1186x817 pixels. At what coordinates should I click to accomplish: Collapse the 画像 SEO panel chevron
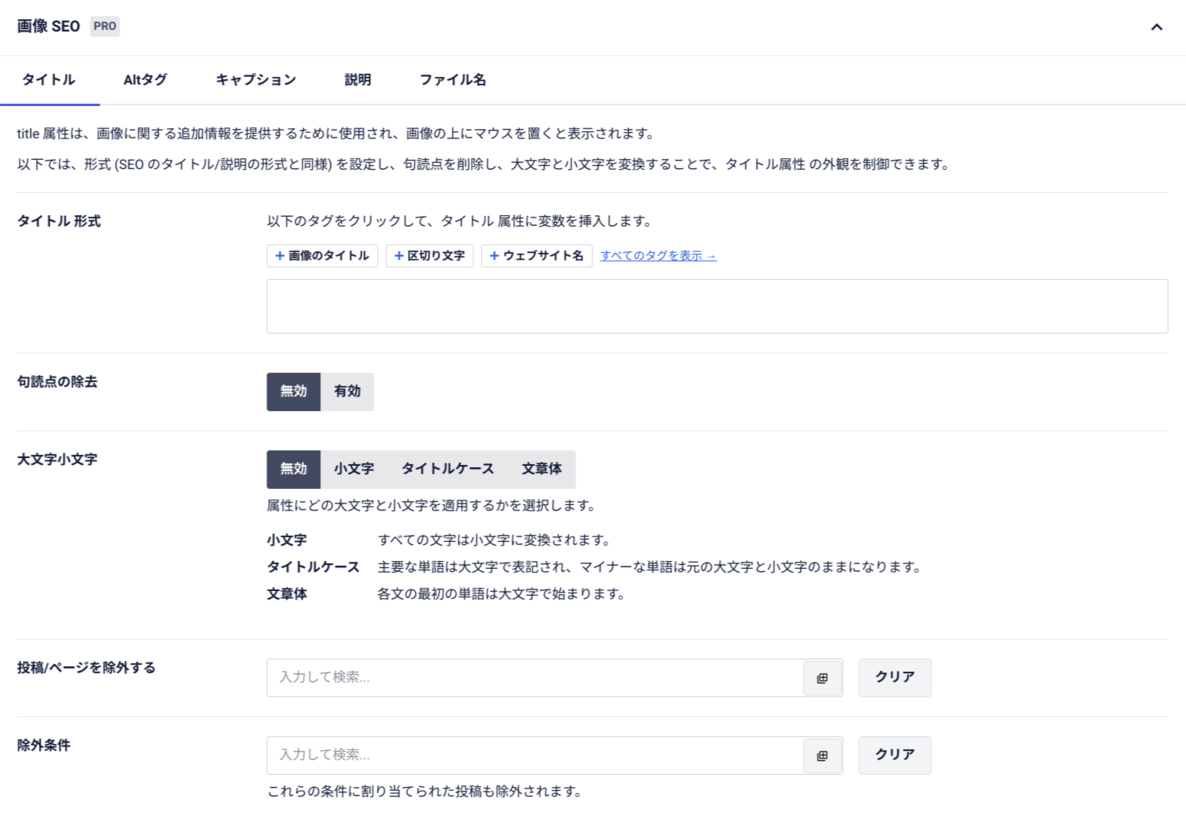coord(1156,27)
